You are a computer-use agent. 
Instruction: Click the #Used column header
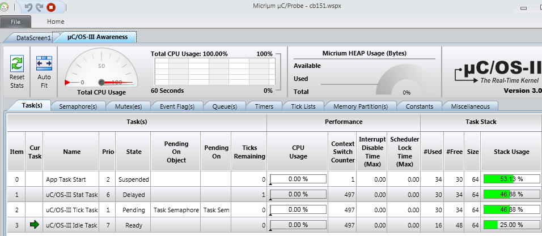tap(433, 152)
